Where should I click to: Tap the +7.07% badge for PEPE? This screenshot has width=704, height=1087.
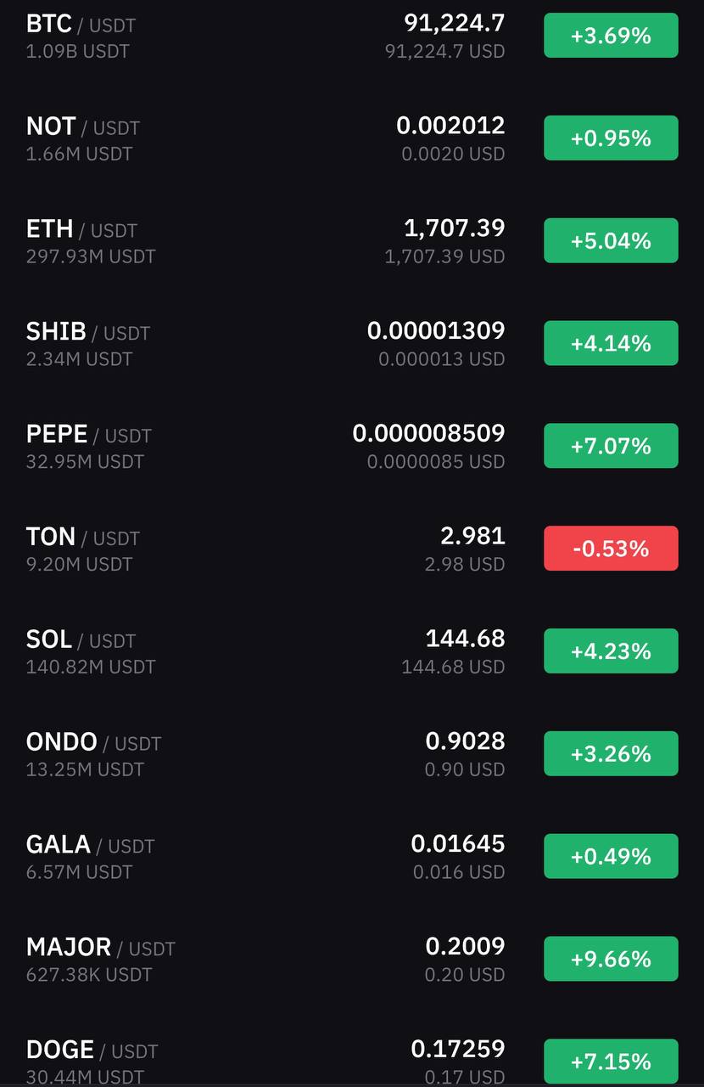coord(611,446)
